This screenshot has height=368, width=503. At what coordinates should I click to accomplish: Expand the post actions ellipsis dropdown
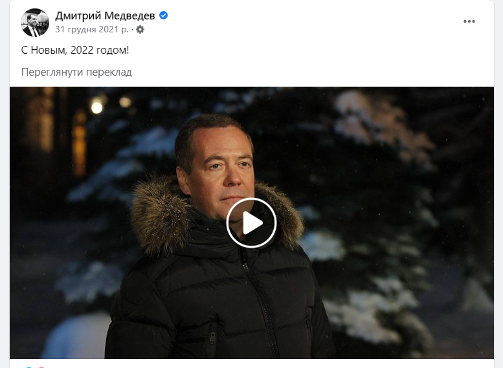pyautogui.click(x=469, y=21)
